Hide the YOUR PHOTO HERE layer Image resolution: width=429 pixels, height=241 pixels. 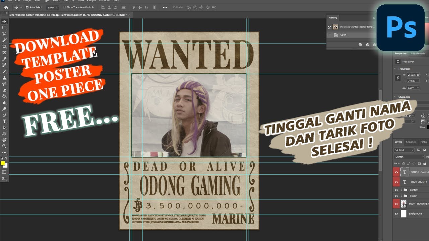coord(396,204)
